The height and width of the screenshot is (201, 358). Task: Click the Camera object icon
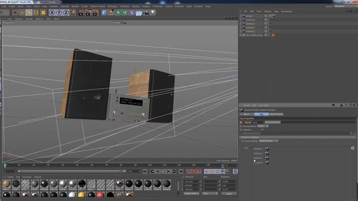[146, 12]
